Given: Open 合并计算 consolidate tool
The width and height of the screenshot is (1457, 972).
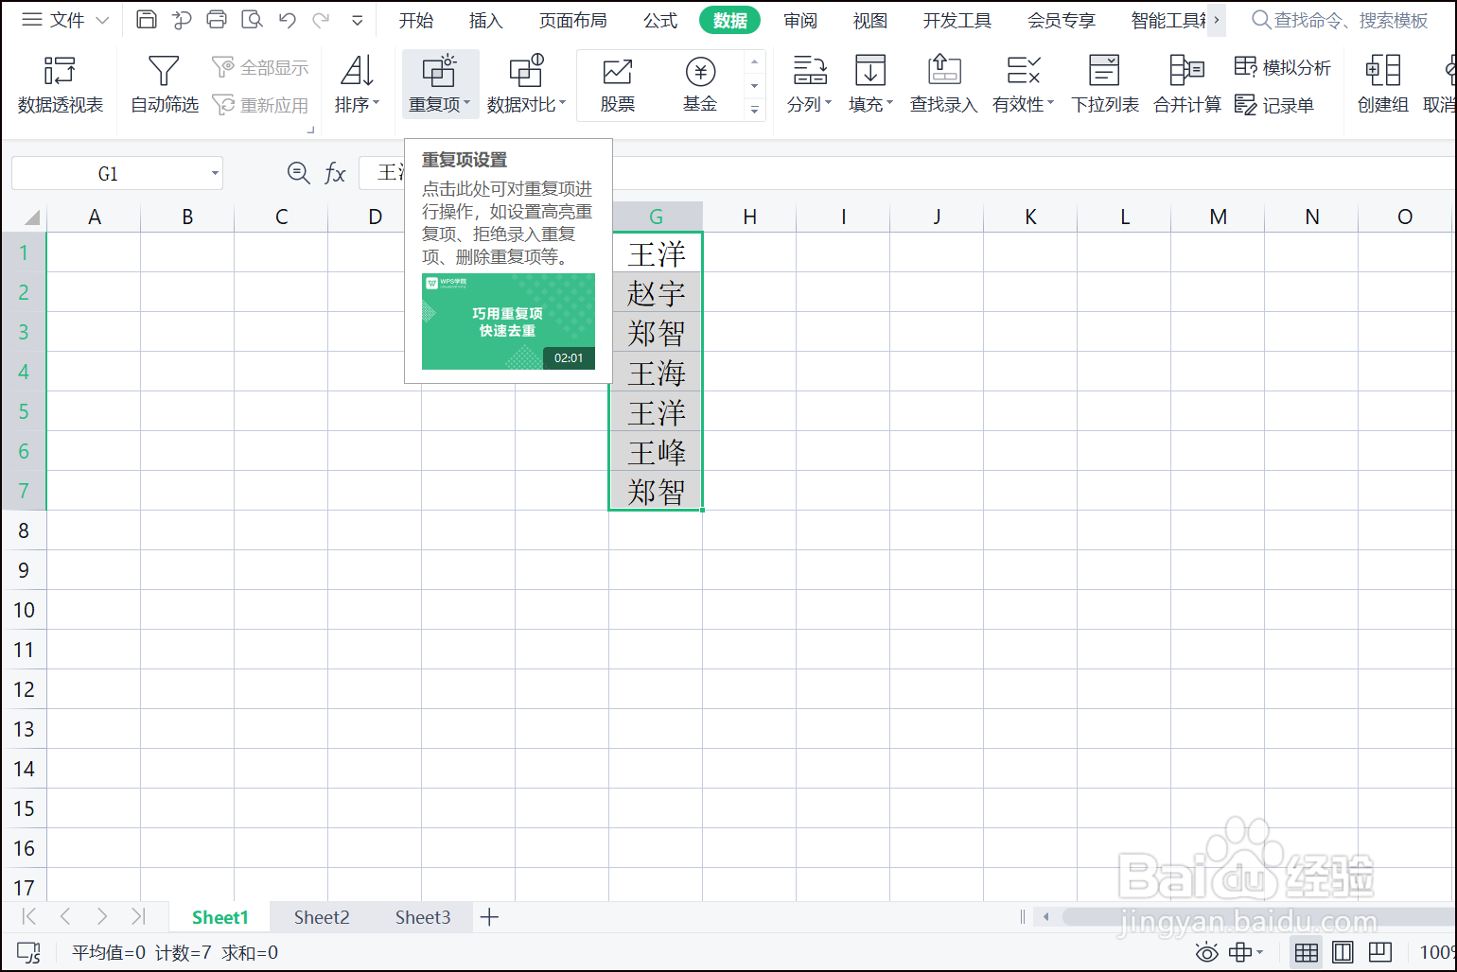Looking at the screenshot, I should click(x=1187, y=84).
